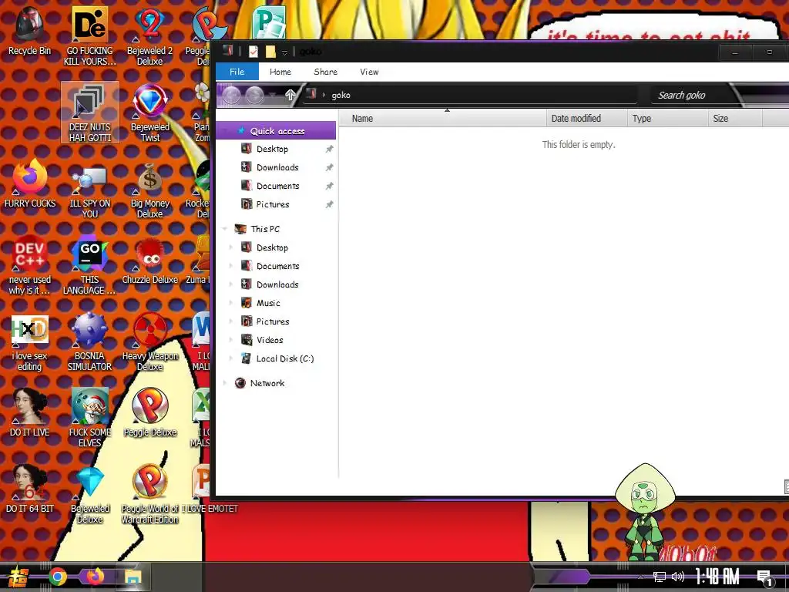Click the Back navigation button
This screenshot has width=789, height=592.
coord(231,95)
